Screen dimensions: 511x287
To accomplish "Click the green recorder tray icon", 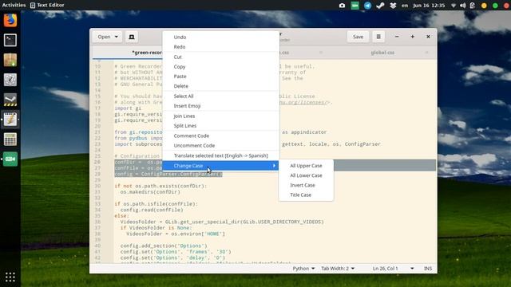I will tap(355, 6).
